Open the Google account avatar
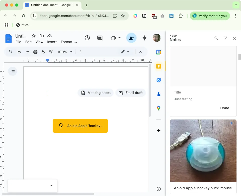This screenshot has height=196, width=241. (157, 38)
